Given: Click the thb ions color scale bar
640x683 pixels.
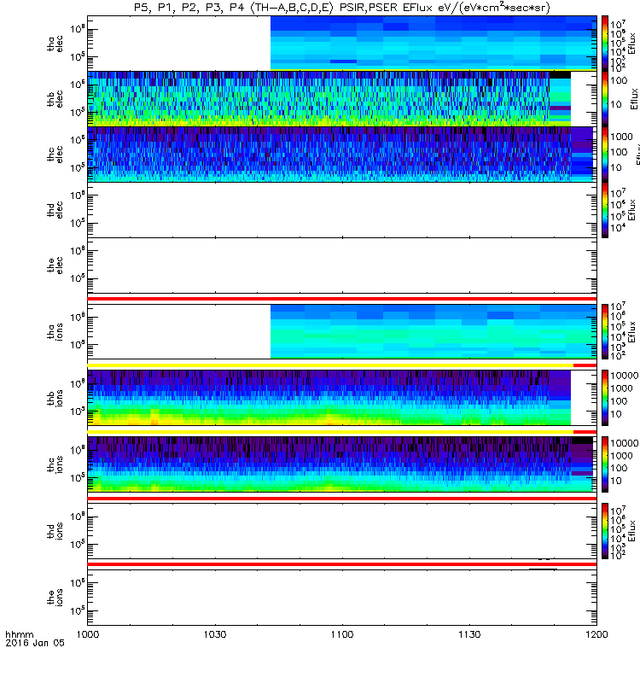Looking at the screenshot, I should point(605,398).
